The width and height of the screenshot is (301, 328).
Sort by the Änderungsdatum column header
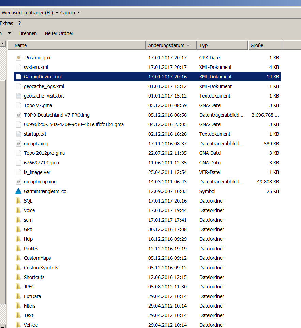[167, 45]
